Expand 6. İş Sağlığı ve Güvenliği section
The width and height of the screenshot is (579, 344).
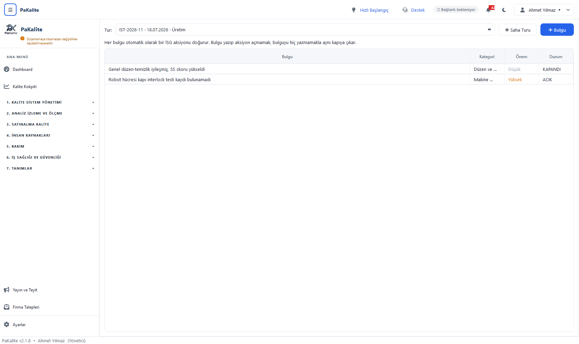(x=50, y=158)
